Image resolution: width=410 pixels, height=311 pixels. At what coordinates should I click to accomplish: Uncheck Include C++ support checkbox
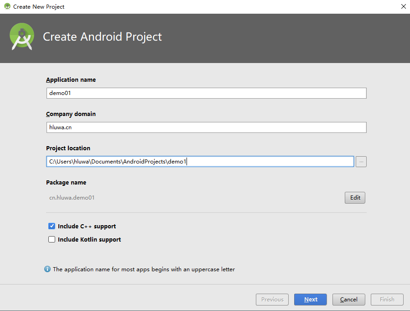coord(52,226)
